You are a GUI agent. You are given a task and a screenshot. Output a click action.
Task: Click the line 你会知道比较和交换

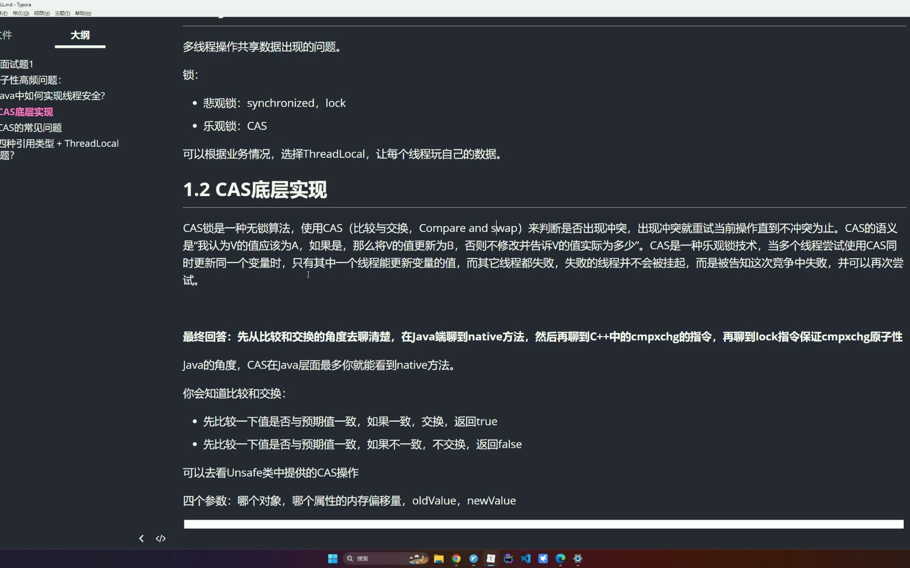pyautogui.click(x=234, y=393)
